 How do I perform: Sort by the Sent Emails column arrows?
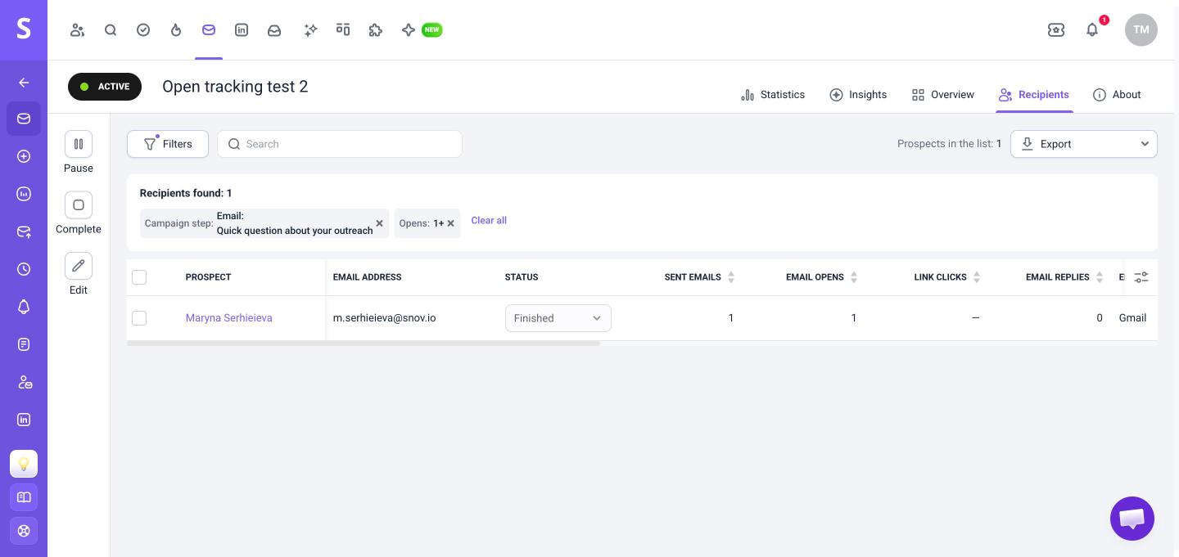[731, 277]
